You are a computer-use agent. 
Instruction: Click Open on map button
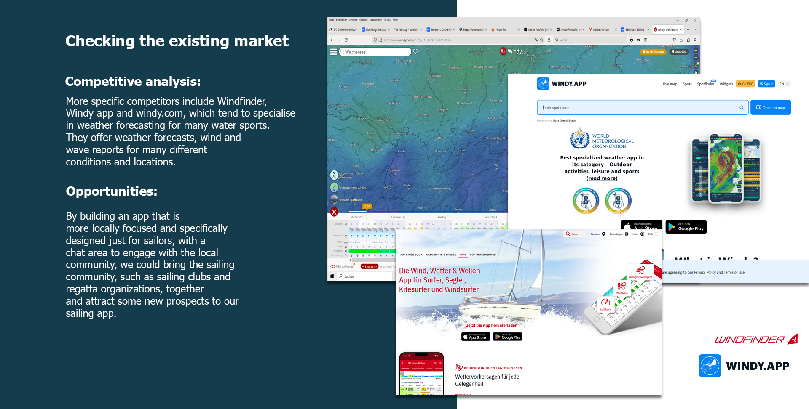pyautogui.click(x=770, y=107)
